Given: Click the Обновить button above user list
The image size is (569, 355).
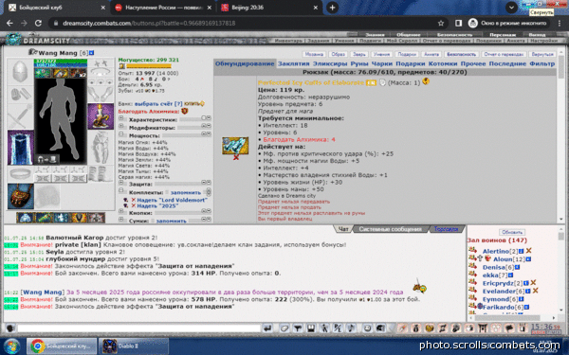Looking at the screenshot, I should [x=512, y=232].
